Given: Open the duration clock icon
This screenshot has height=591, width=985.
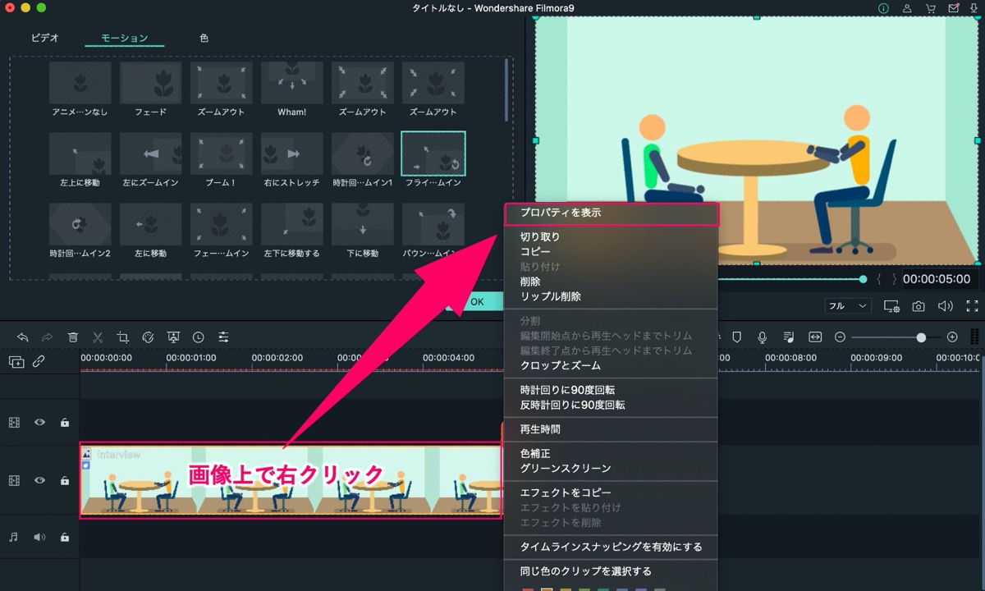Looking at the screenshot, I should [x=199, y=337].
